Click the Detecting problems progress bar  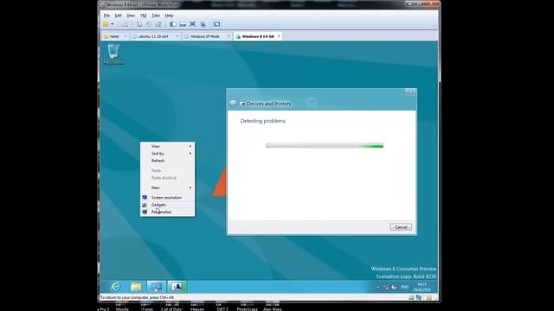pyautogui.click(x=325, y=146)
